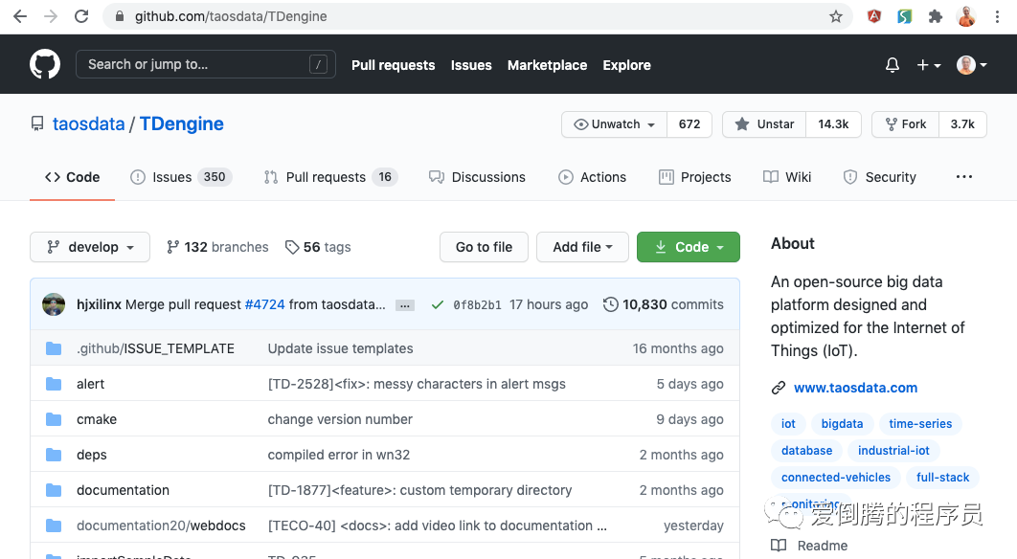Expand the commit message ellipsis
This screenshot has height=559, width=1017.
click(x=404, y=303)
